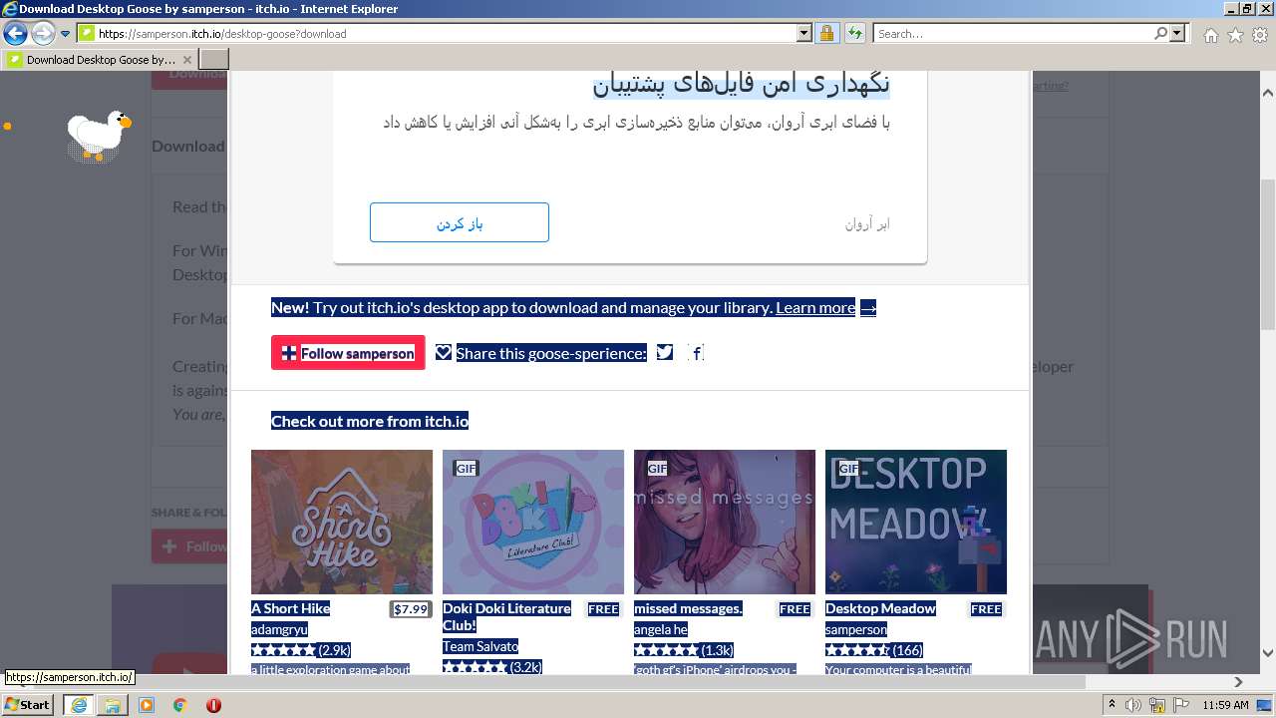
Task: Click missed messages. title link
Action: tap(688, 608)
